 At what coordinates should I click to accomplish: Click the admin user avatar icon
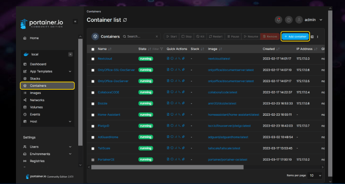pyautogui.click(x=299, y=20)
